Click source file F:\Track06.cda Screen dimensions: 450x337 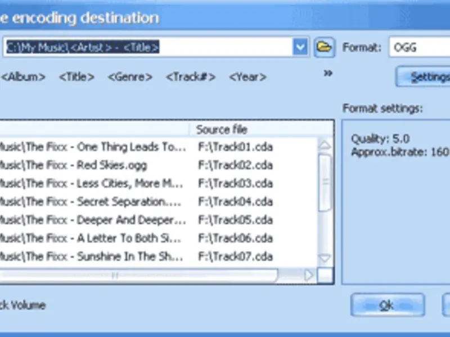pyautogui.click(x=235, y=238)
